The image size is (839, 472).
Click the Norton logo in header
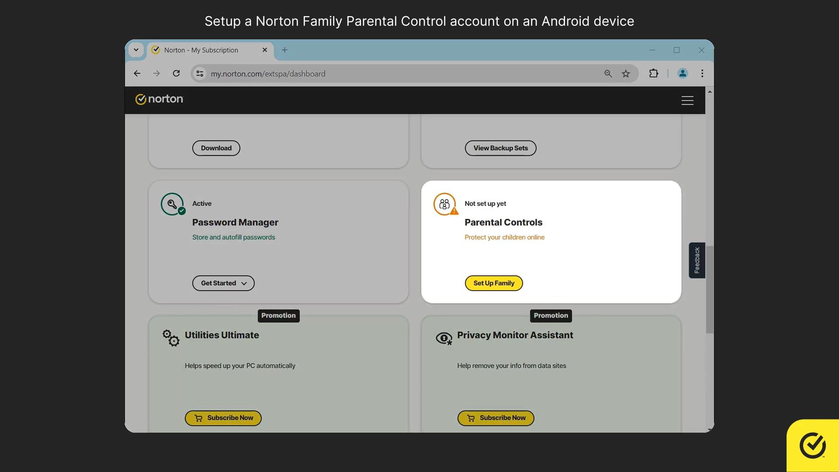(x=159, y=99)
